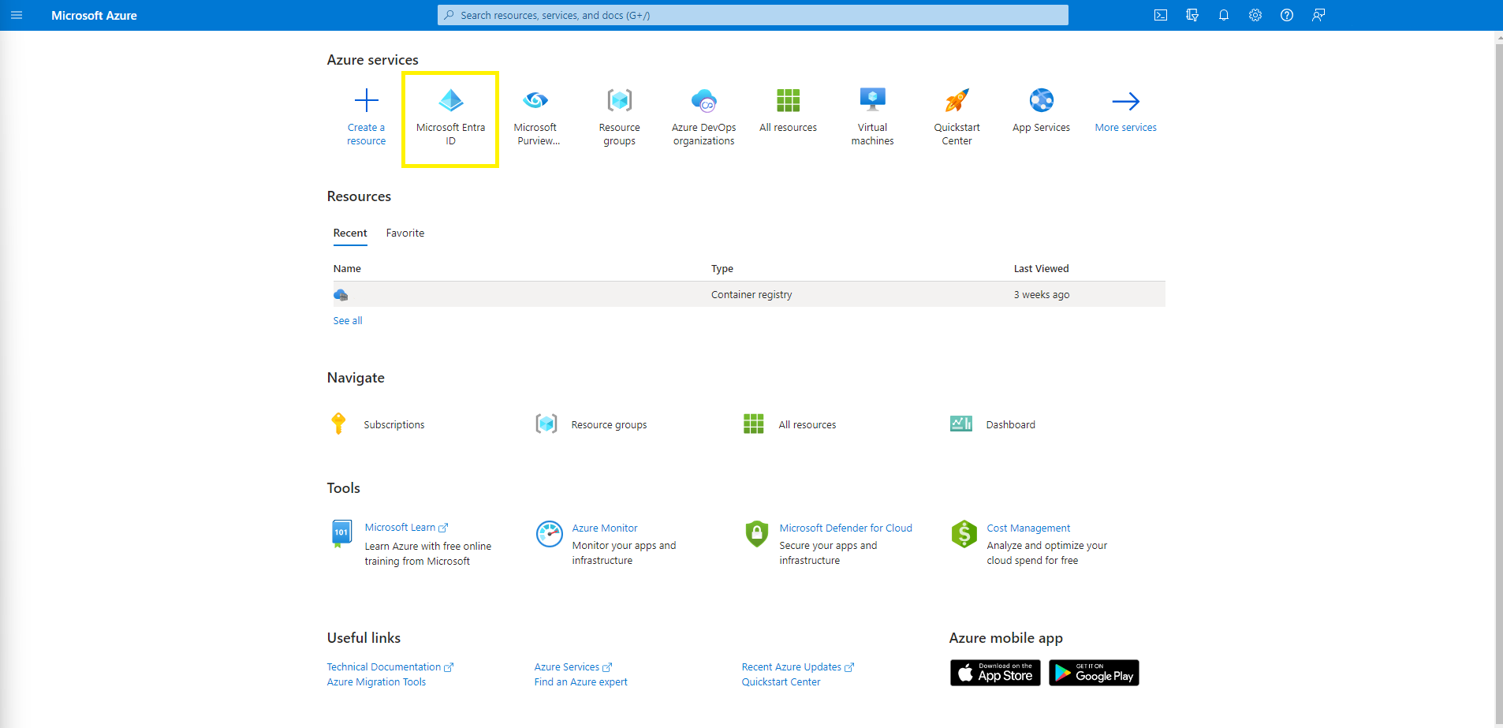This screenshot has height=728, width=1503.
Task: Click the More services arrow
Action: 1125,110
